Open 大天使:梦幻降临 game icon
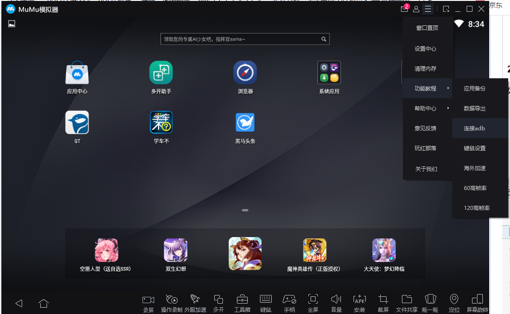The height and width of the screenshot is (314, 510). [384, 250]
